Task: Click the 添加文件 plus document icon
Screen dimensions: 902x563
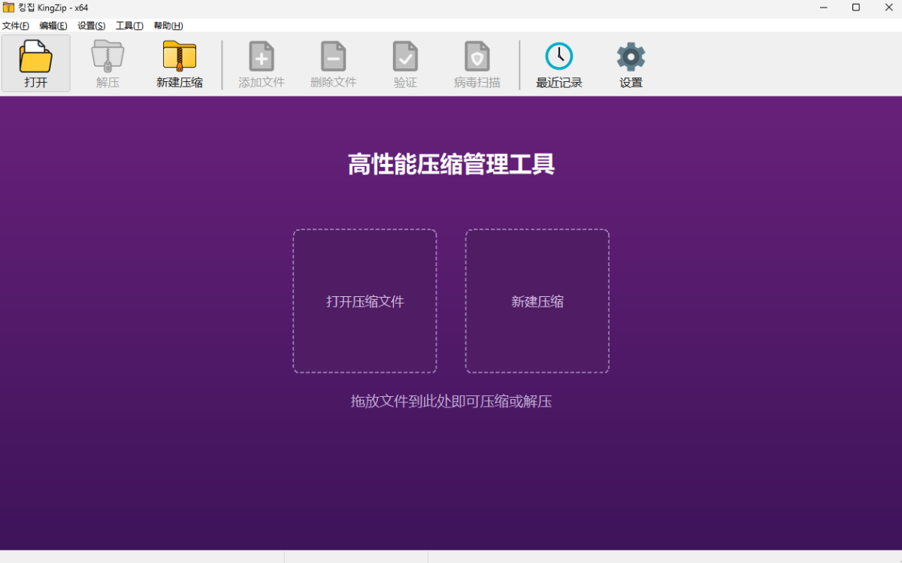Action: pos(262,56)
